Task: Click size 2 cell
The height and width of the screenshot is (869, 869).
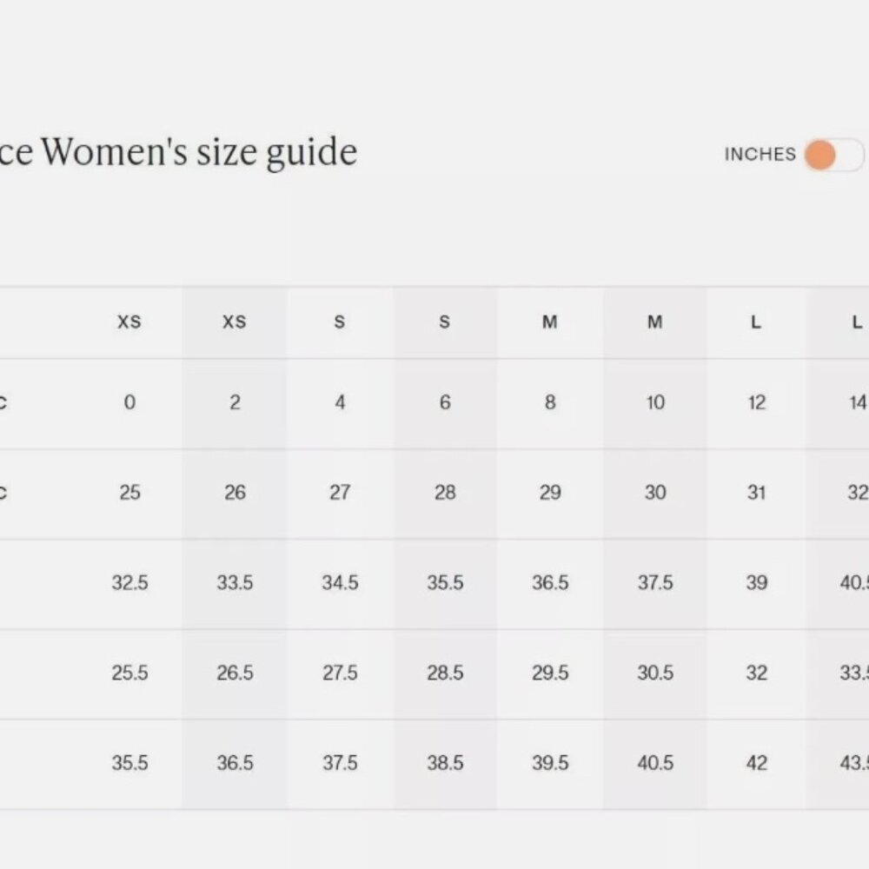Action: 235,401
